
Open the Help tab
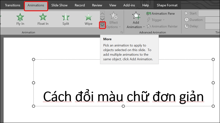145,5
